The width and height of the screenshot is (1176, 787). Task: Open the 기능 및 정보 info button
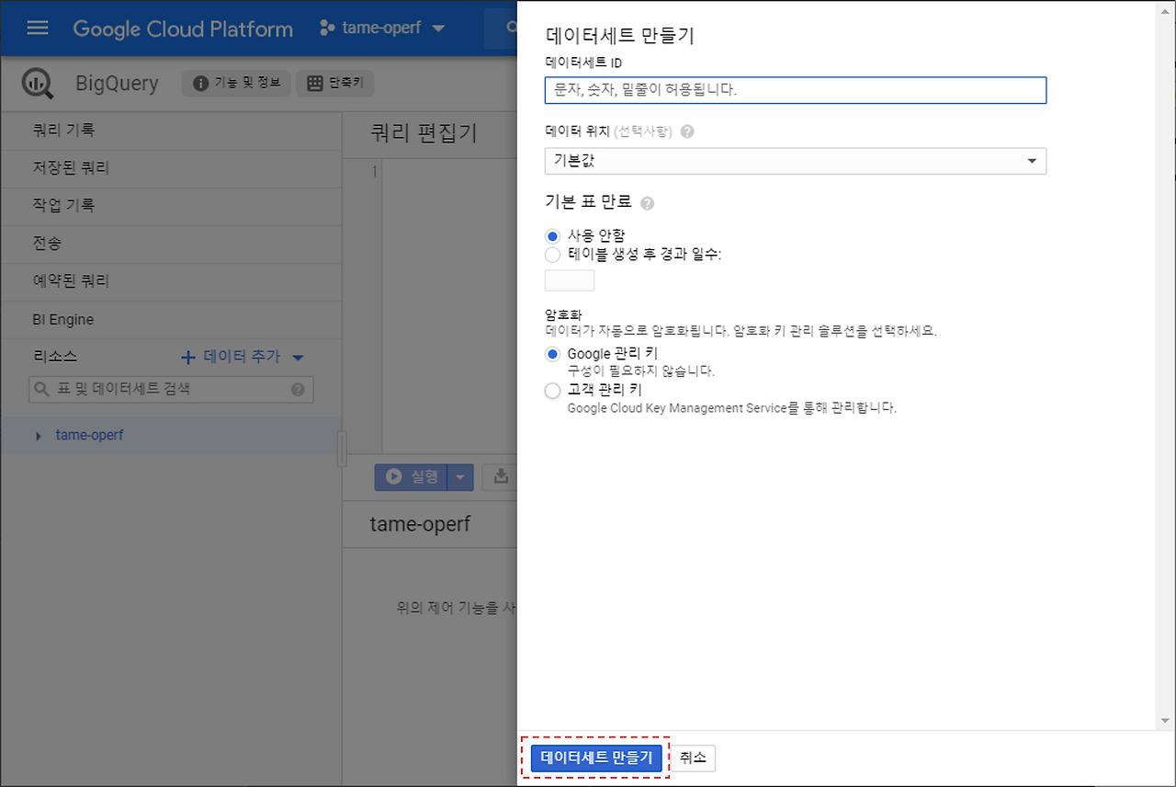point(237,84)
